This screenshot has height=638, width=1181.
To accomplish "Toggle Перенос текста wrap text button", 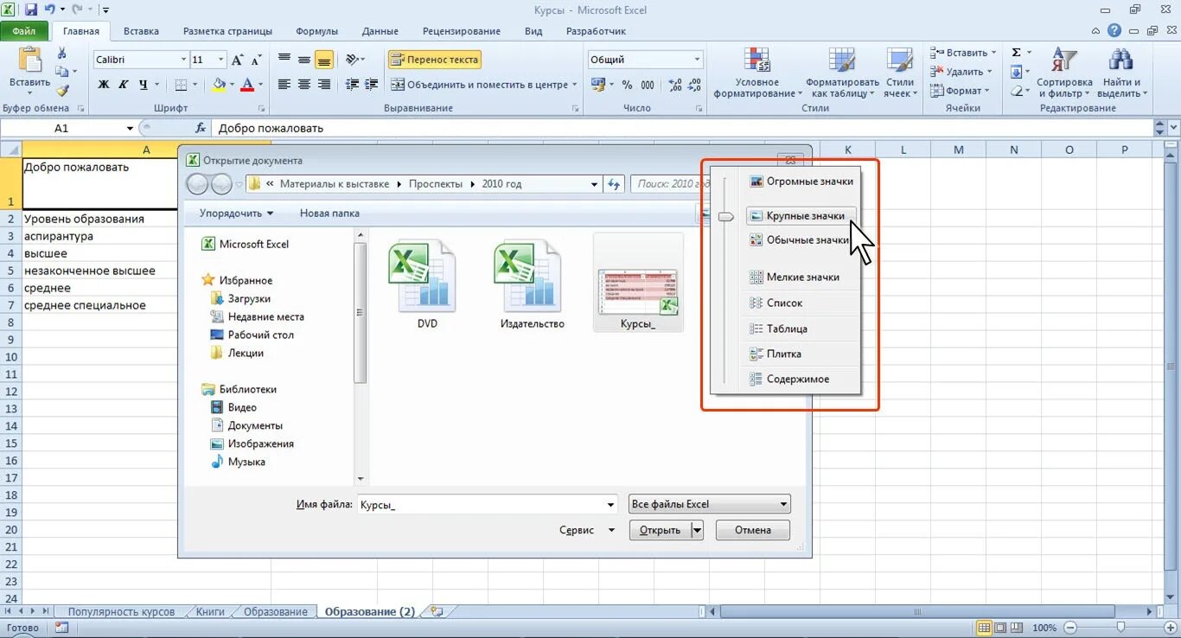I will 434,60.
